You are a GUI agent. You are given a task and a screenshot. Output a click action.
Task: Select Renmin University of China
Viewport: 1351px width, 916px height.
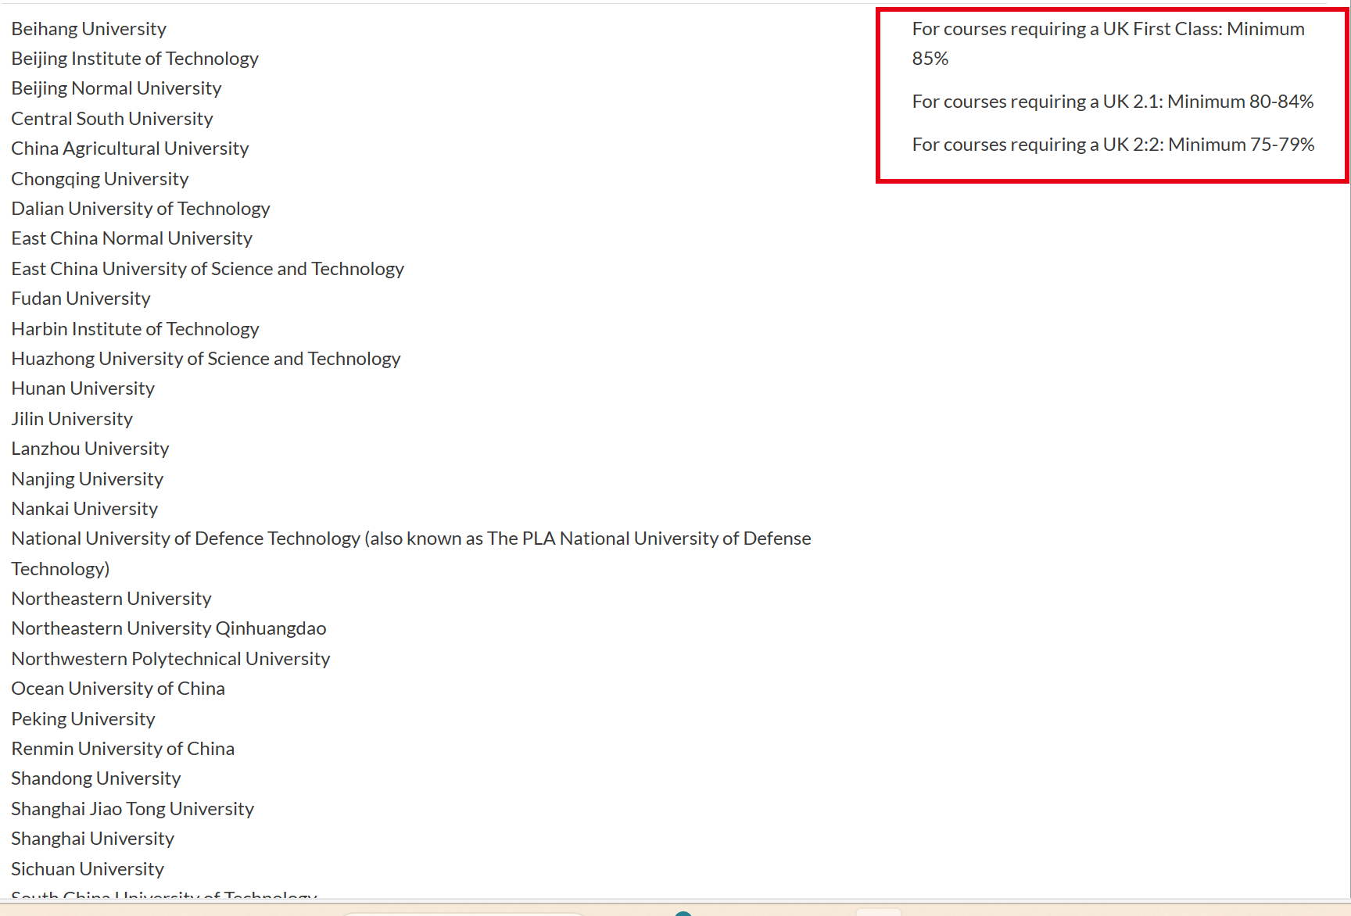pyautogui.click(x=123, y=749)
